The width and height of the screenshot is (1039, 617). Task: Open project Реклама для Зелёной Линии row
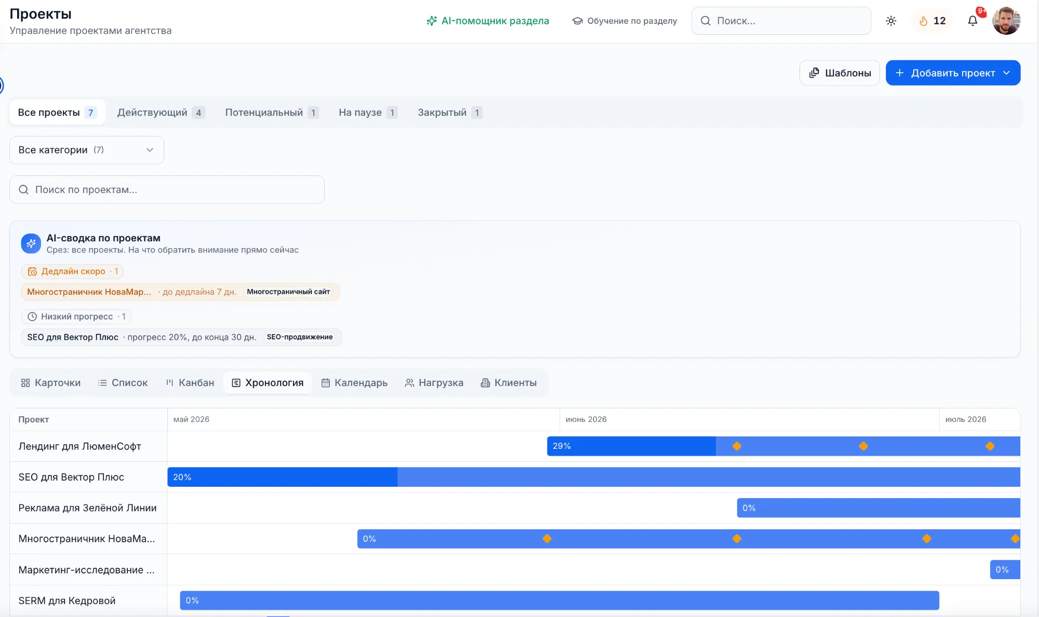[x=87, y=508]
